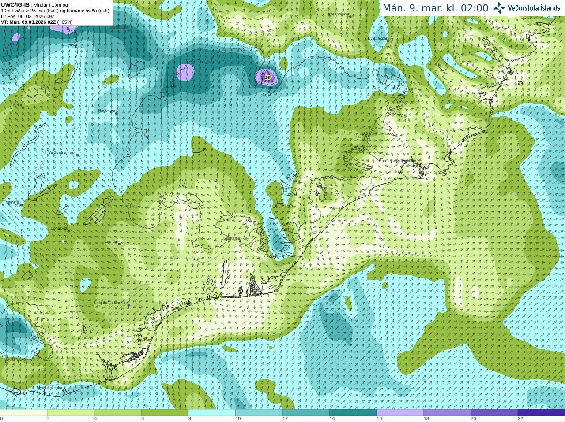
Task: Click the scale value 8 label
Action: [190, 419]
